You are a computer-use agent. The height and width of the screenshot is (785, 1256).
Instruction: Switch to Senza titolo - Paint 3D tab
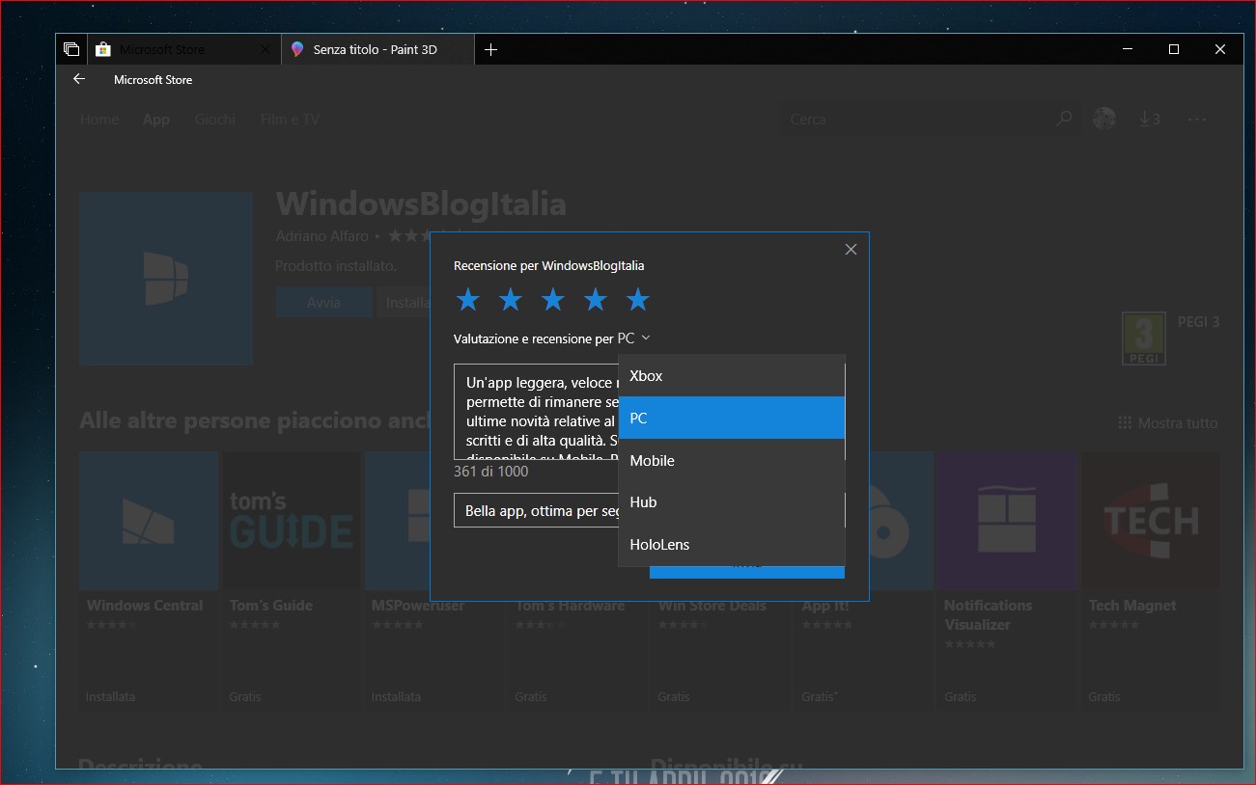pyautogui.click(x=377, y=49)
